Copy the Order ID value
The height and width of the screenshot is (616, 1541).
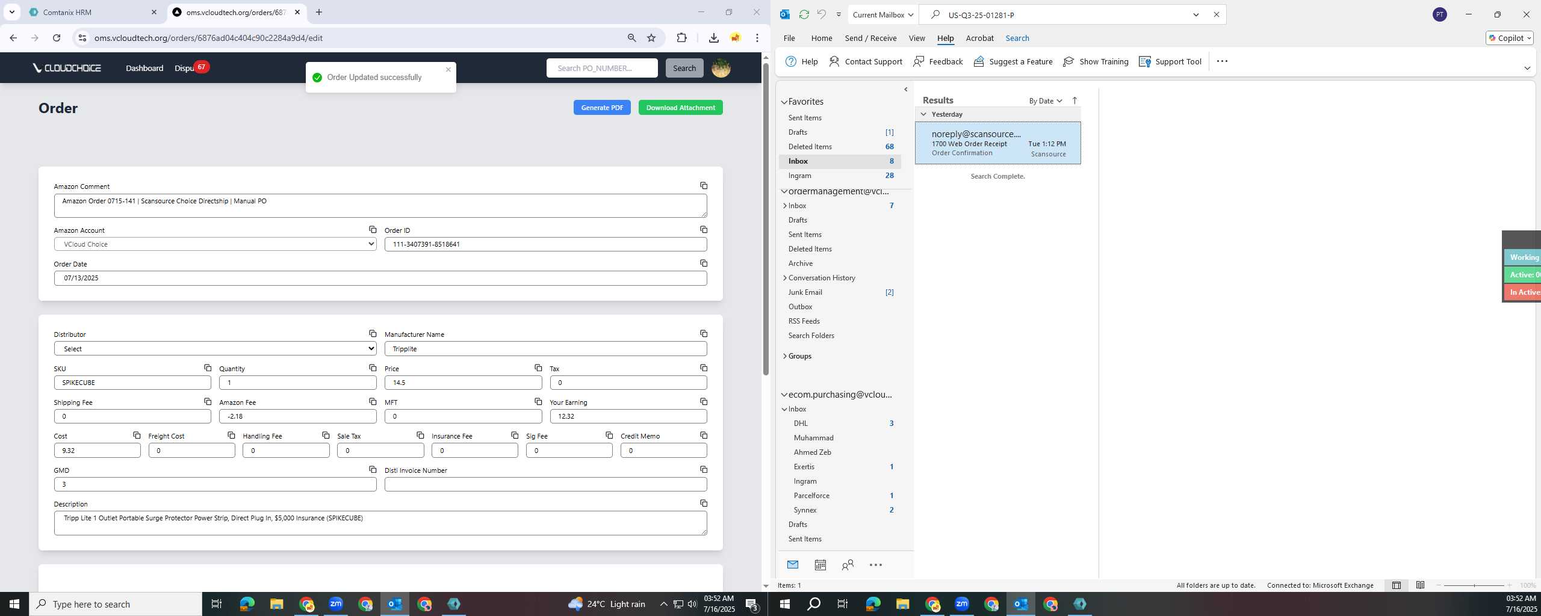[x=703, y=230]
